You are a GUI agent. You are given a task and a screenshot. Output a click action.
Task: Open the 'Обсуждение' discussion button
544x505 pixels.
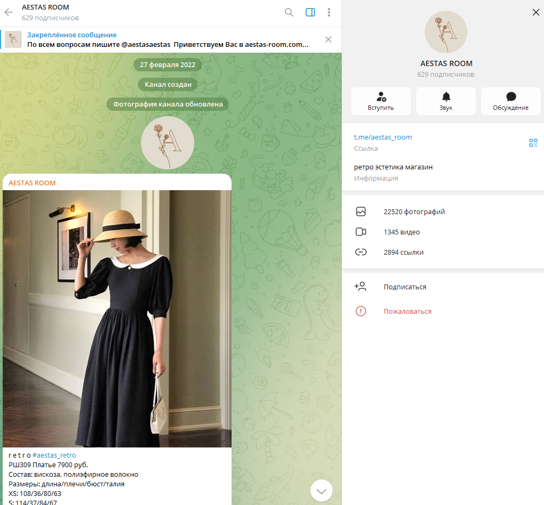pos(510,101)
